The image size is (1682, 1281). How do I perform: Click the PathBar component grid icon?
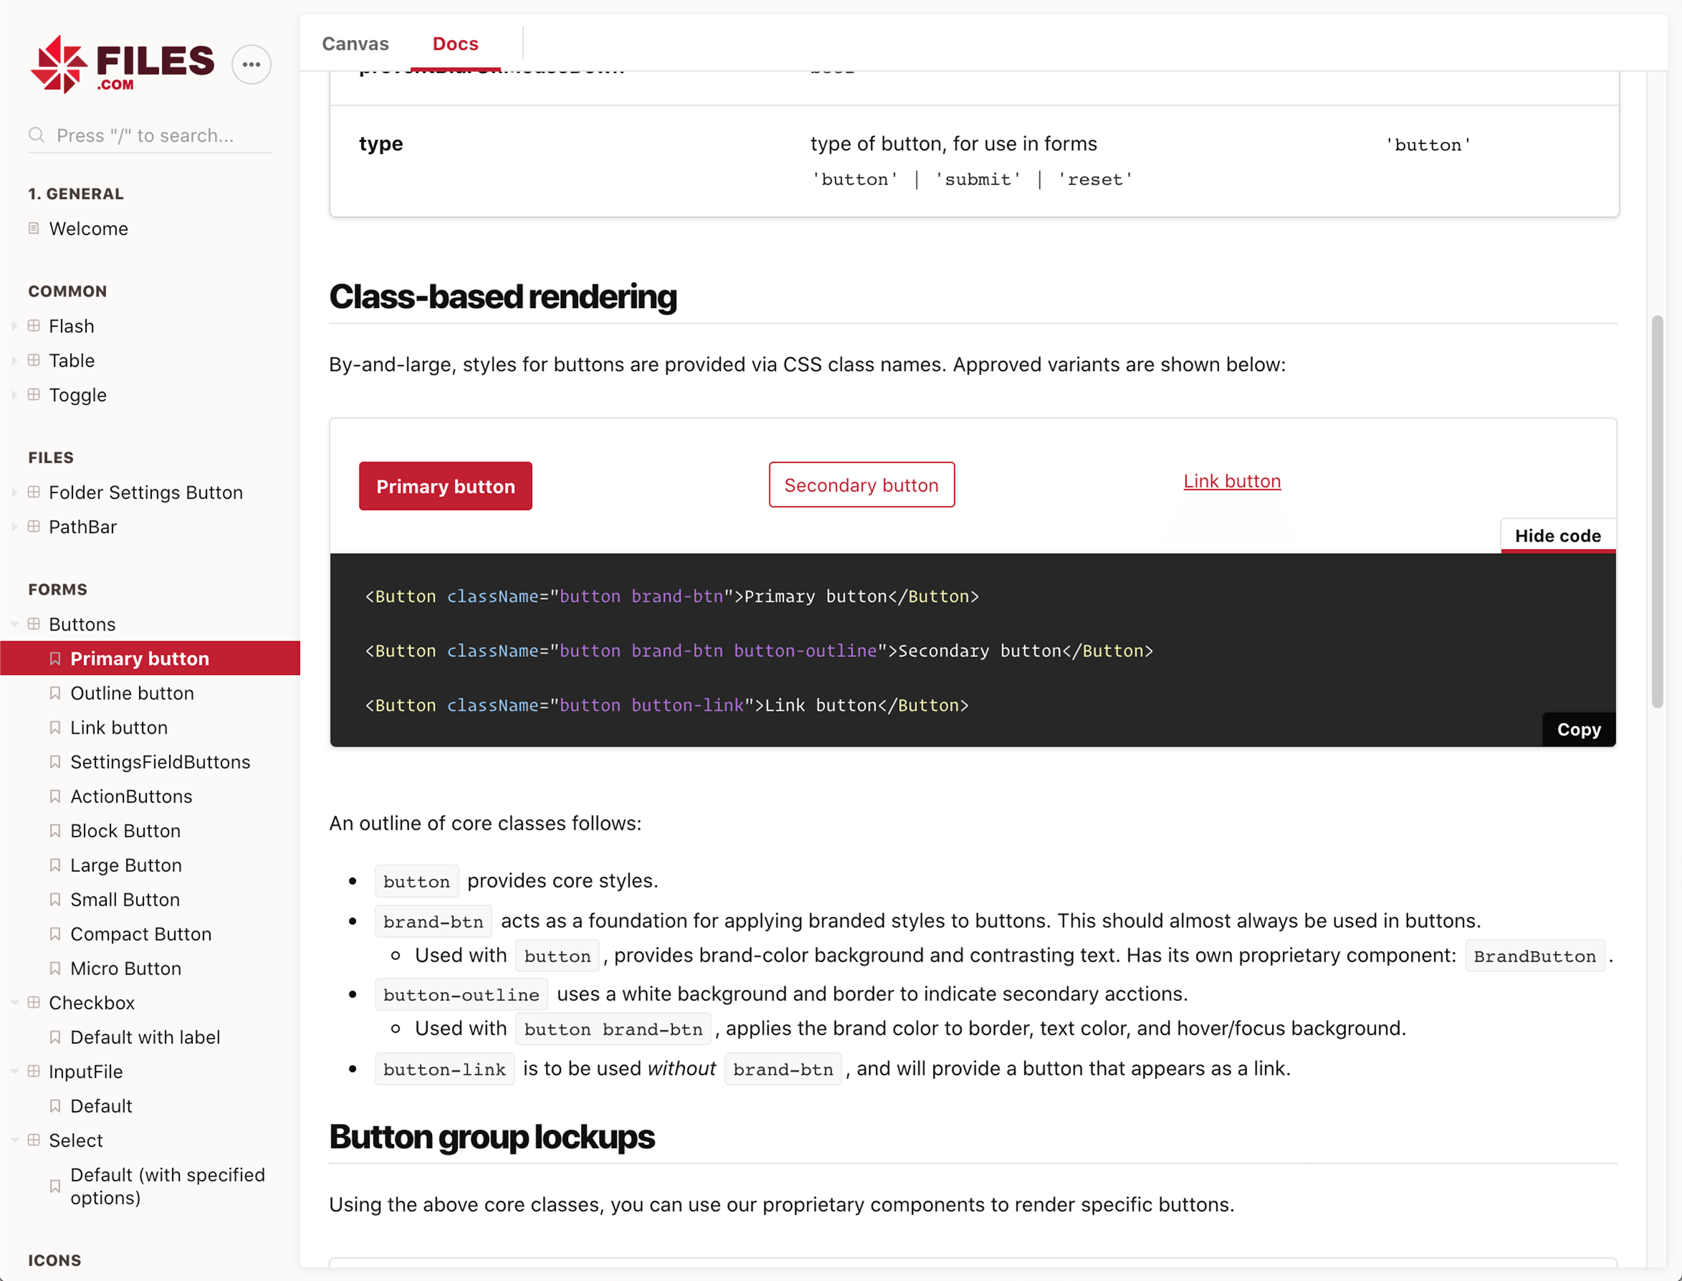pyautogui.click(x=34, y=526)
